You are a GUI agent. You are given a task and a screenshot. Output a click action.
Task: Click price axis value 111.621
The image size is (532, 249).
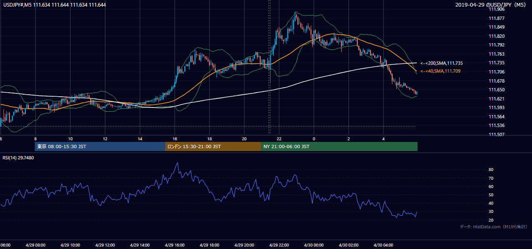(496, 99)
